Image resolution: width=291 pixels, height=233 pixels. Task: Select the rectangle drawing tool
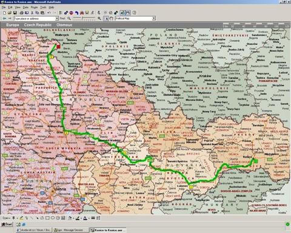tap(47, 218)
